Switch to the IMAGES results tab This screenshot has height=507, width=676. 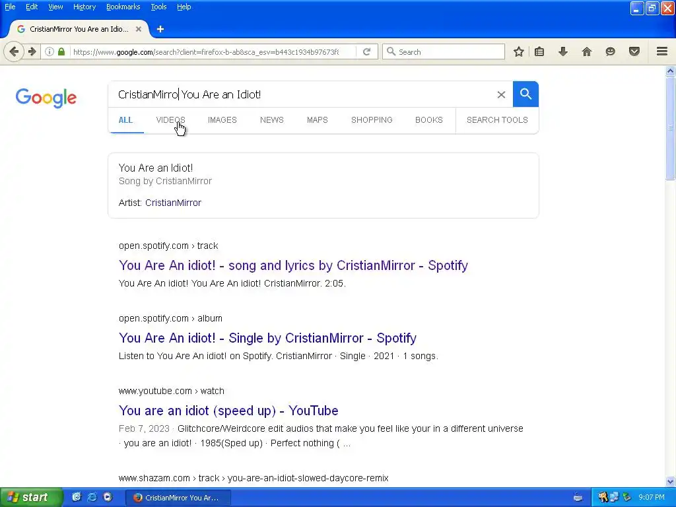pyautogui.click(x=222, y=120)
